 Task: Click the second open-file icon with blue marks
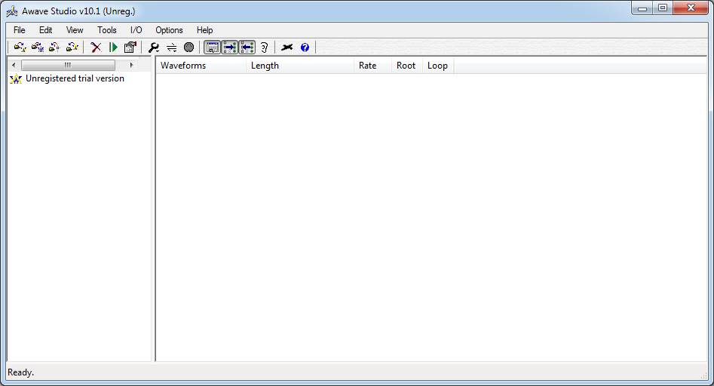click(38, 47)
